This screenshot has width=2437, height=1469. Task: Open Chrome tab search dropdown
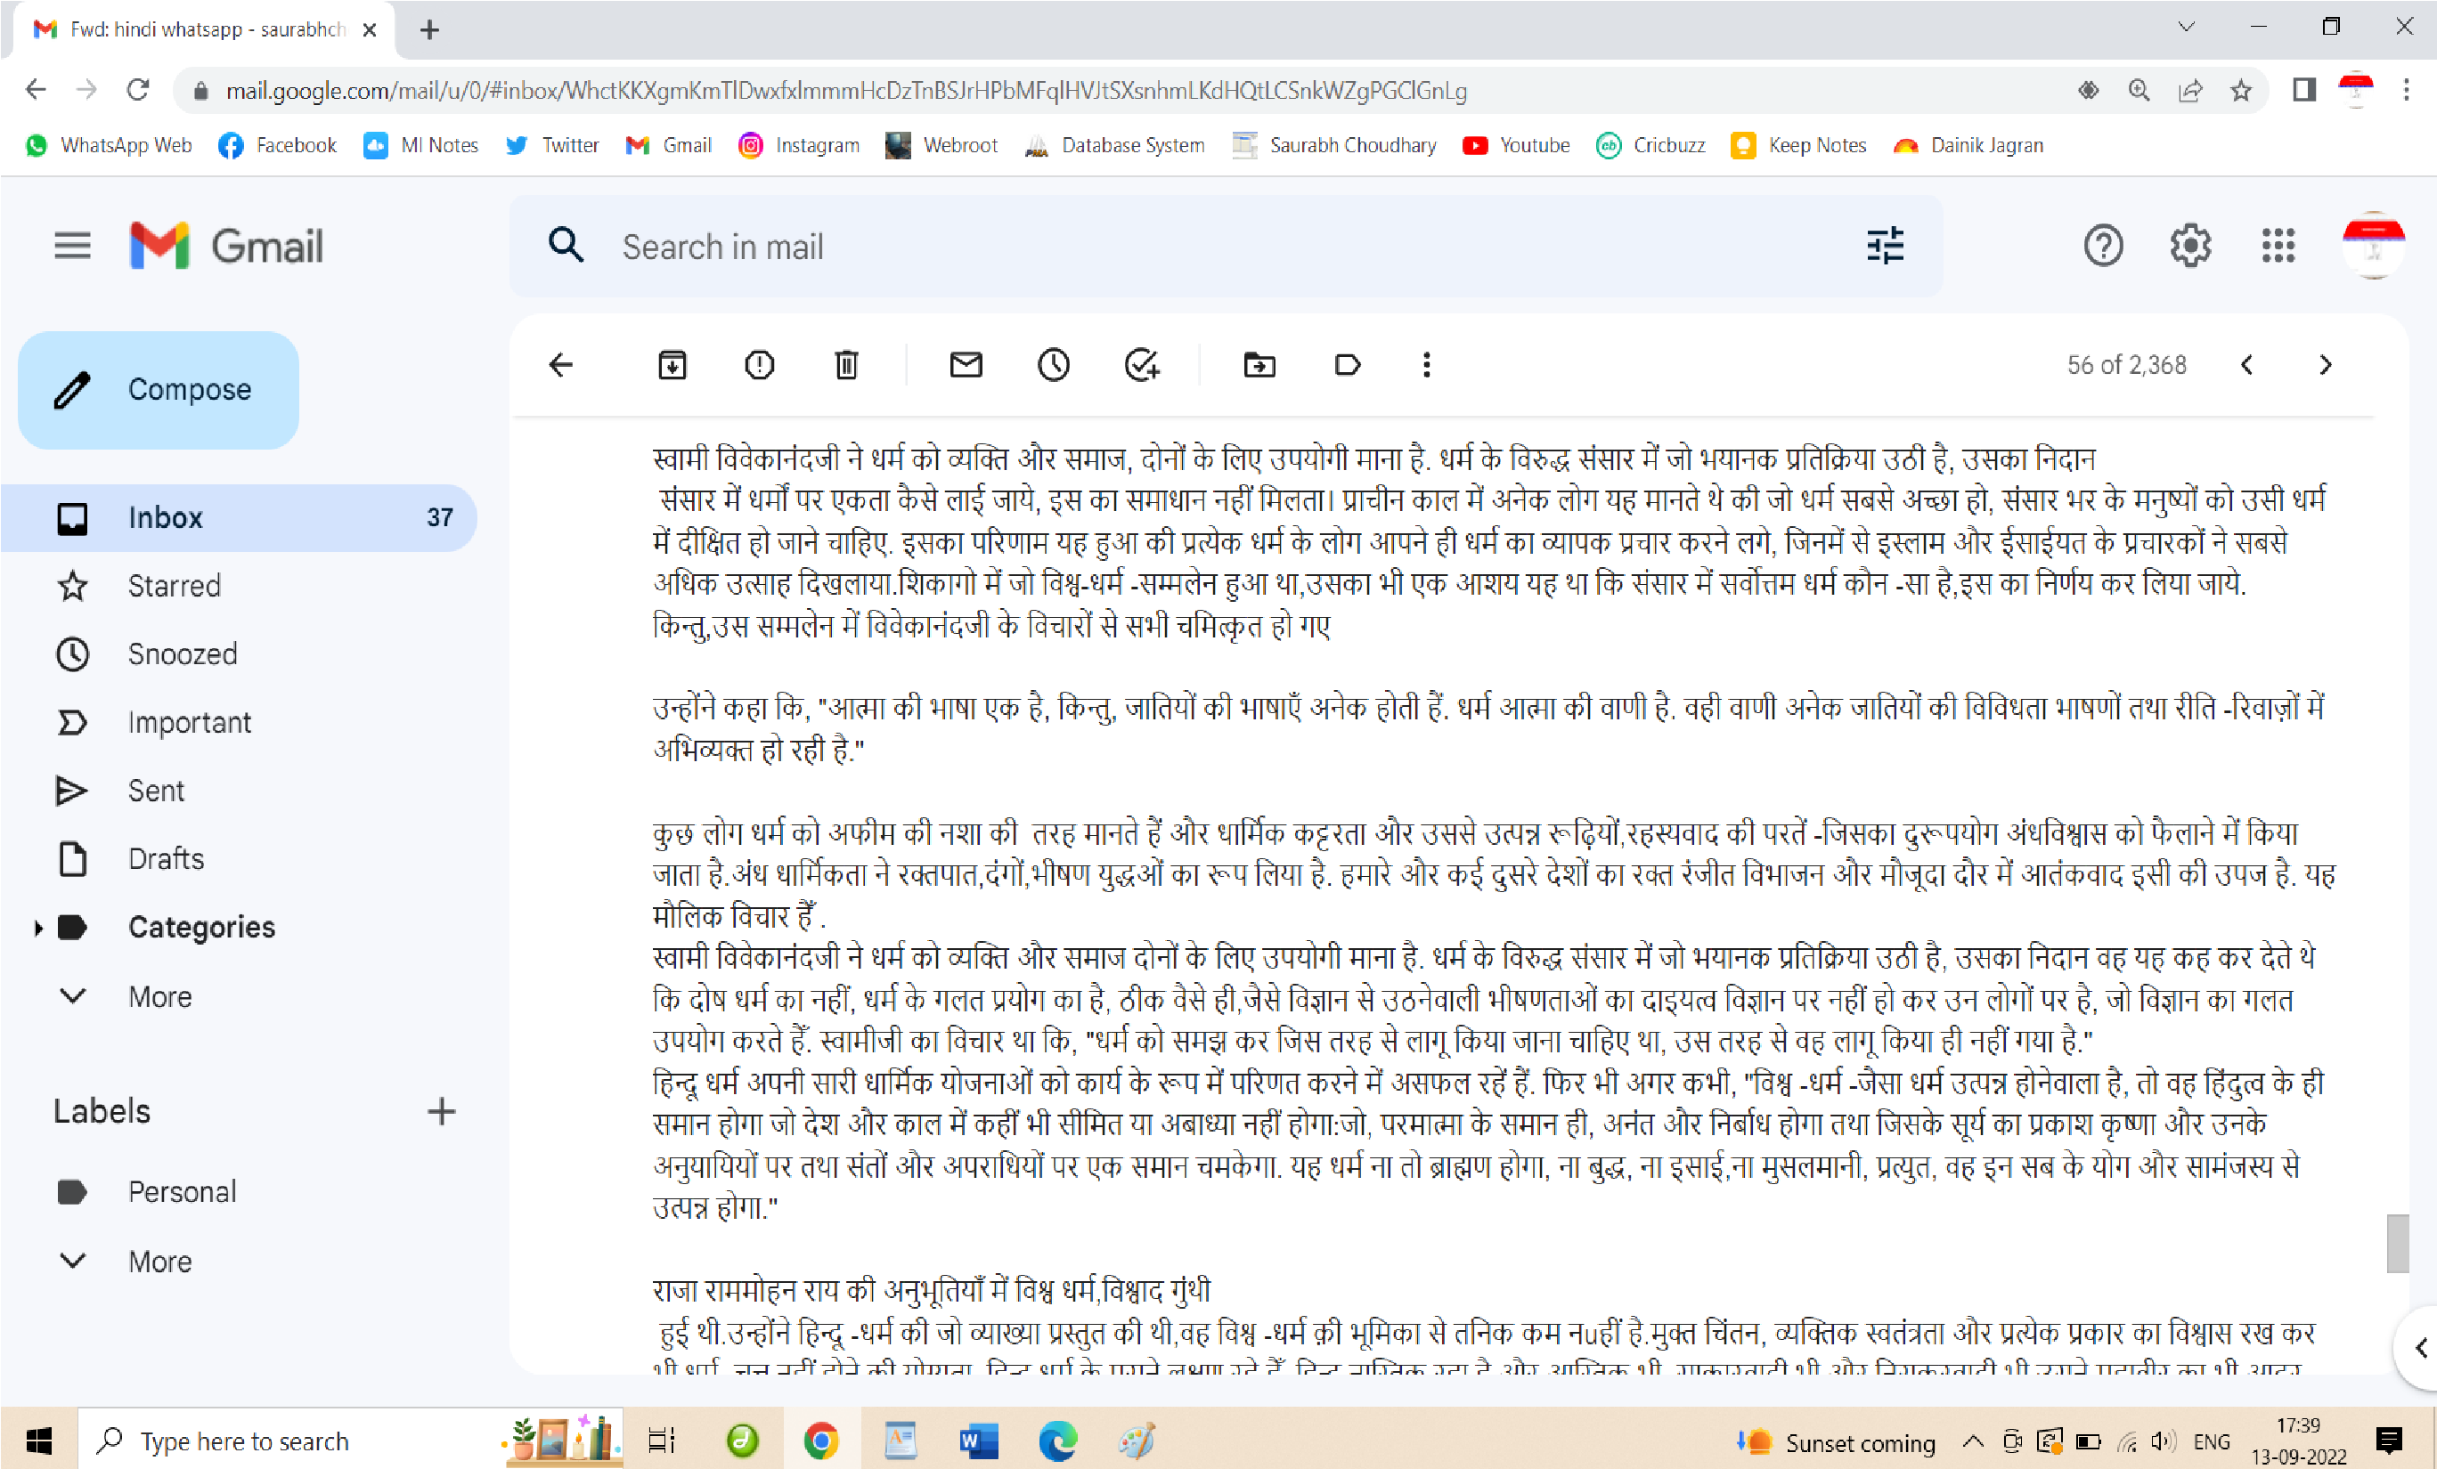(x=2187, y=27)
